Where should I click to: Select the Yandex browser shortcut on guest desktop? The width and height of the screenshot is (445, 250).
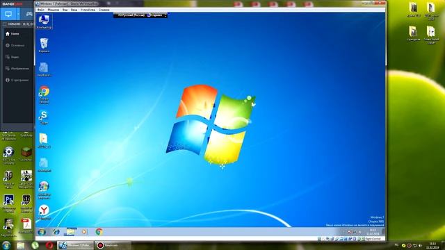(44, 212)
